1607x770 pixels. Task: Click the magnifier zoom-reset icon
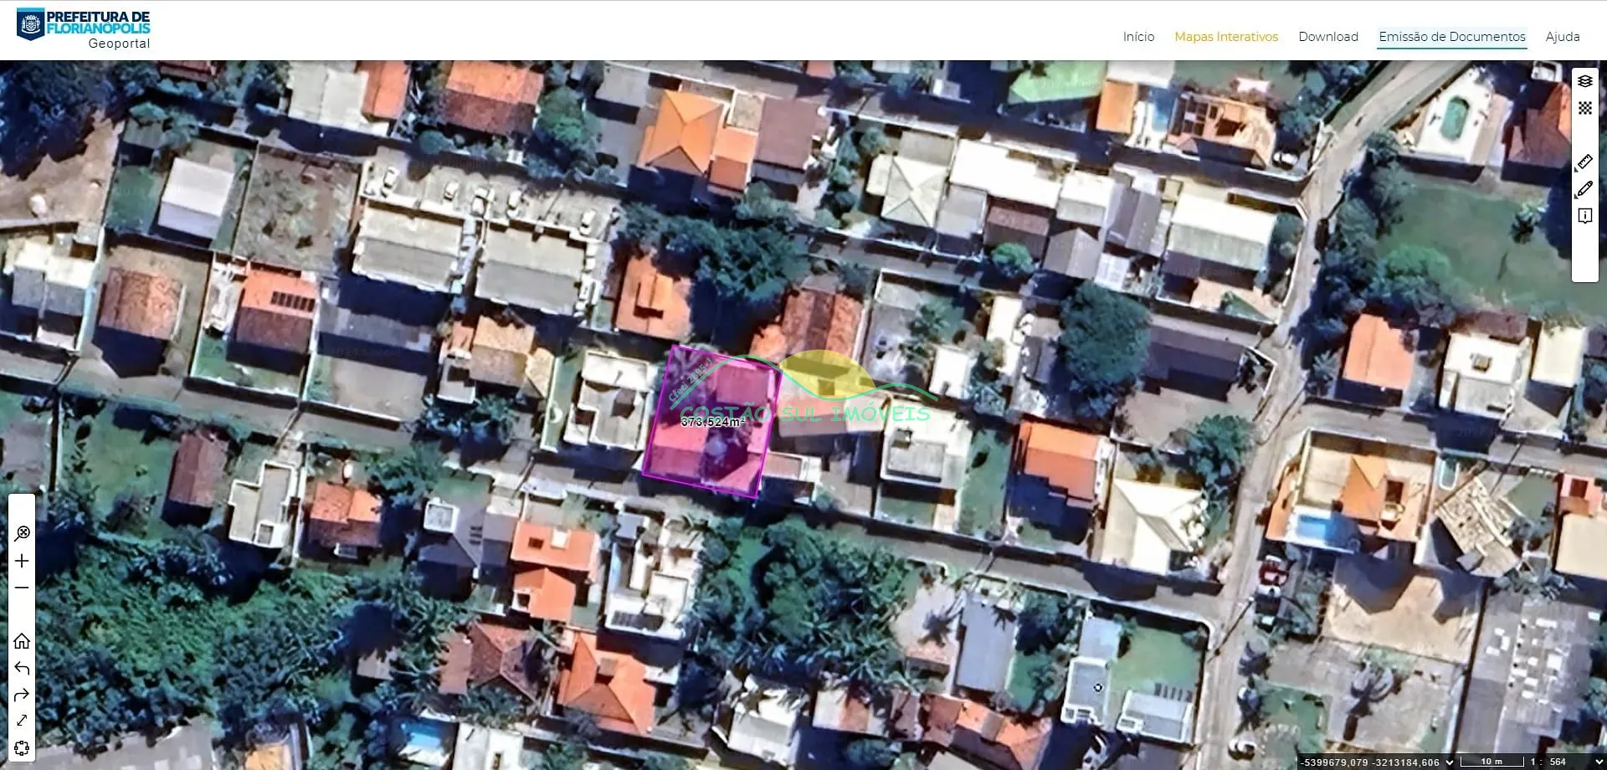[22, 533]
